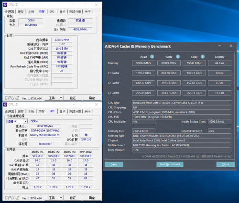Click the bottom CPU-Z window title icon
Viewport: 239px width, 203px height.
click(x=5, y=104)
